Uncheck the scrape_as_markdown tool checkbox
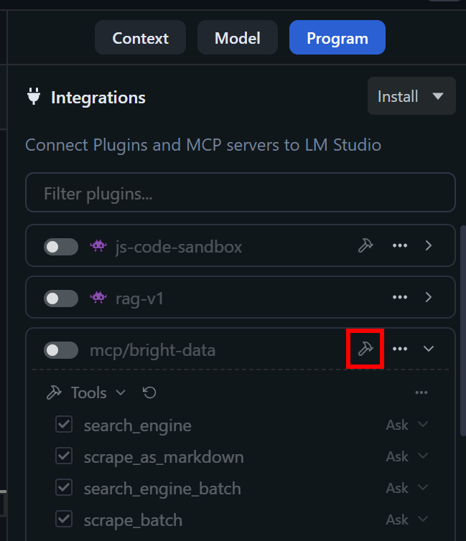The height and width of the screenshot is (541, 466). (64, 456)
